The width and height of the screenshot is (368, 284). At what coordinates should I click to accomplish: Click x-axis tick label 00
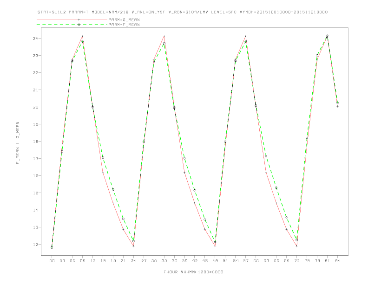click(52, 261)
